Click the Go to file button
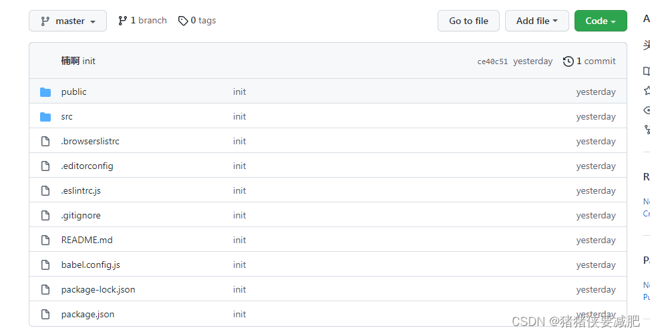 click(x=468, y=21)
